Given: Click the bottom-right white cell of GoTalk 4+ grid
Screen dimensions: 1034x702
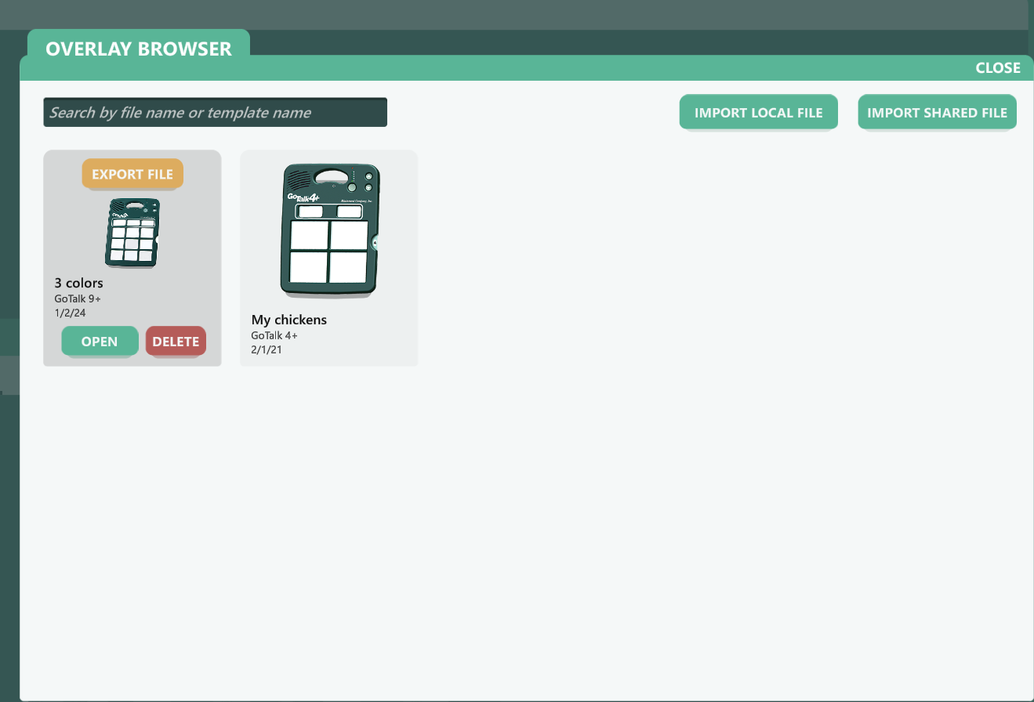Looking at the screenshot, I should tap(349, 267).
